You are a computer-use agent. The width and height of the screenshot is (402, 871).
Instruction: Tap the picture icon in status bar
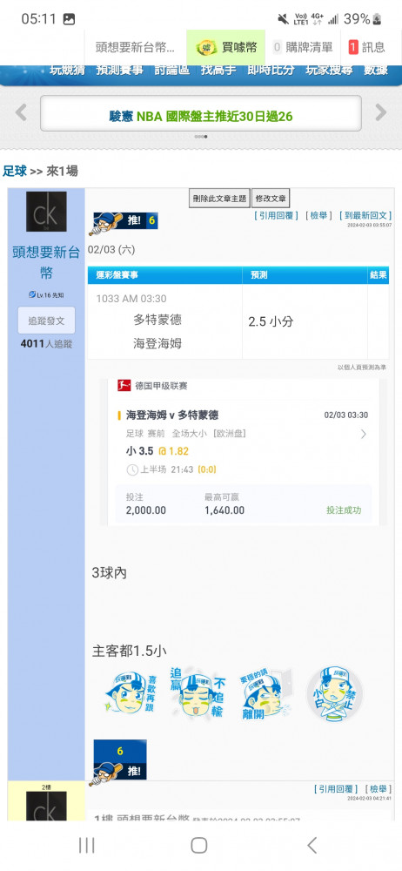coord(69,19)
